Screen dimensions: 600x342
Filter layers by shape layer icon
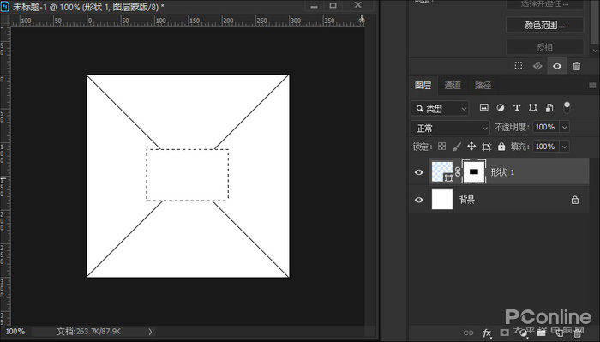coord(532,107)
